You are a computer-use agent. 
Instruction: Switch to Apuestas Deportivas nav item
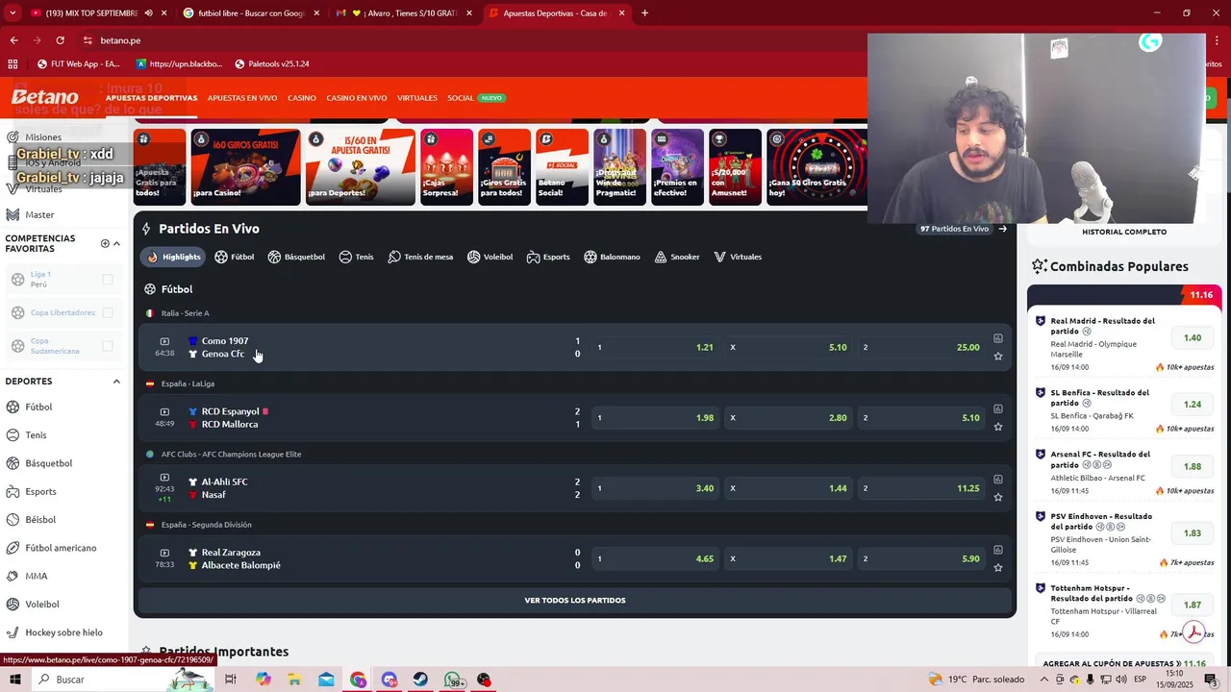click(x=151, y=98)
